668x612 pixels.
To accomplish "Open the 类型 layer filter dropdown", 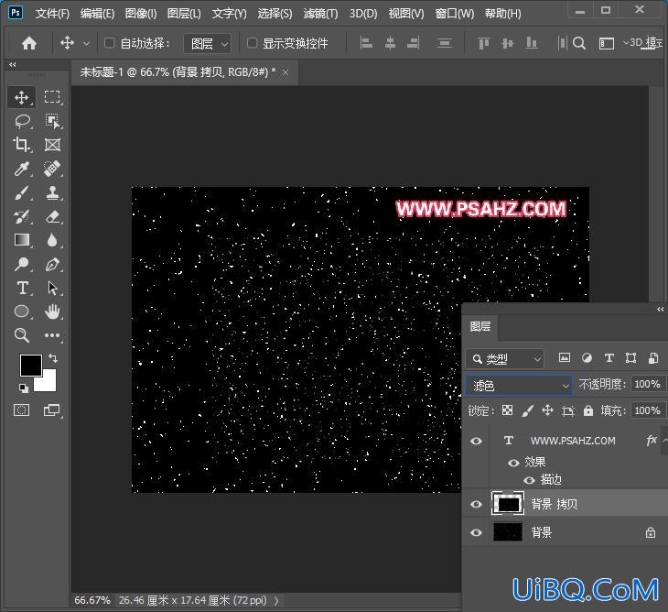I will coord(505,359).
